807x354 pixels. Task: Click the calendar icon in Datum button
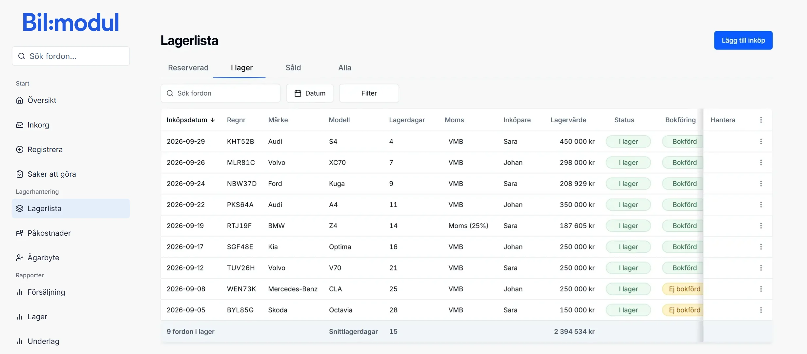298,93
